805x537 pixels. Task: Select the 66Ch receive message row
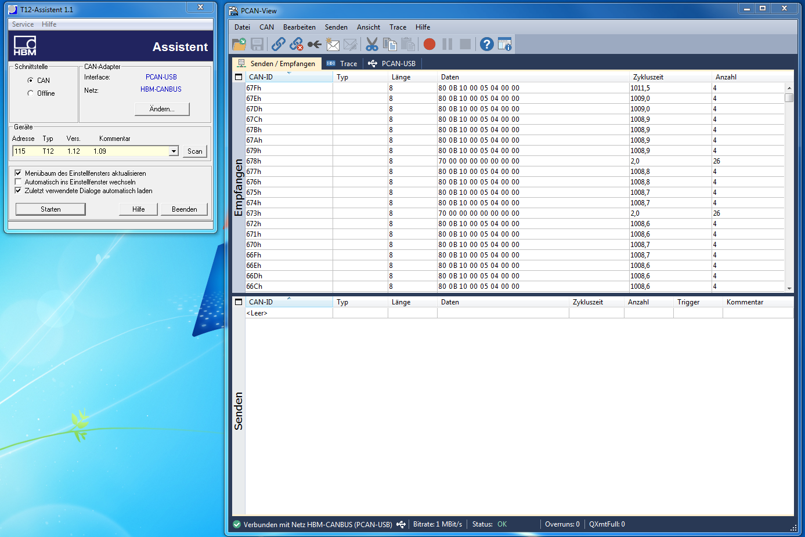click(515, 286)
